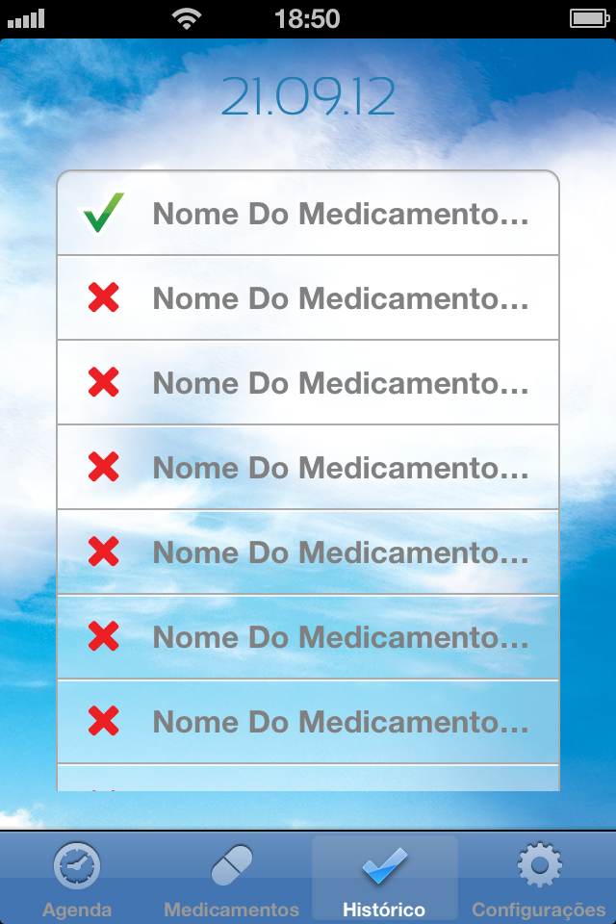Screen dimensions: 616x924
Task: Tap red X on sixth medication row
Action: tap(103, 636)
